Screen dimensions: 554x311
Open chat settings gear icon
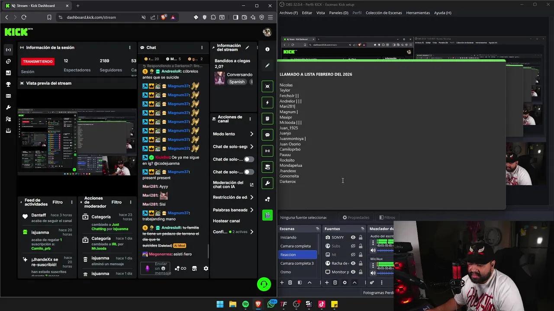[x=206, y=268]
